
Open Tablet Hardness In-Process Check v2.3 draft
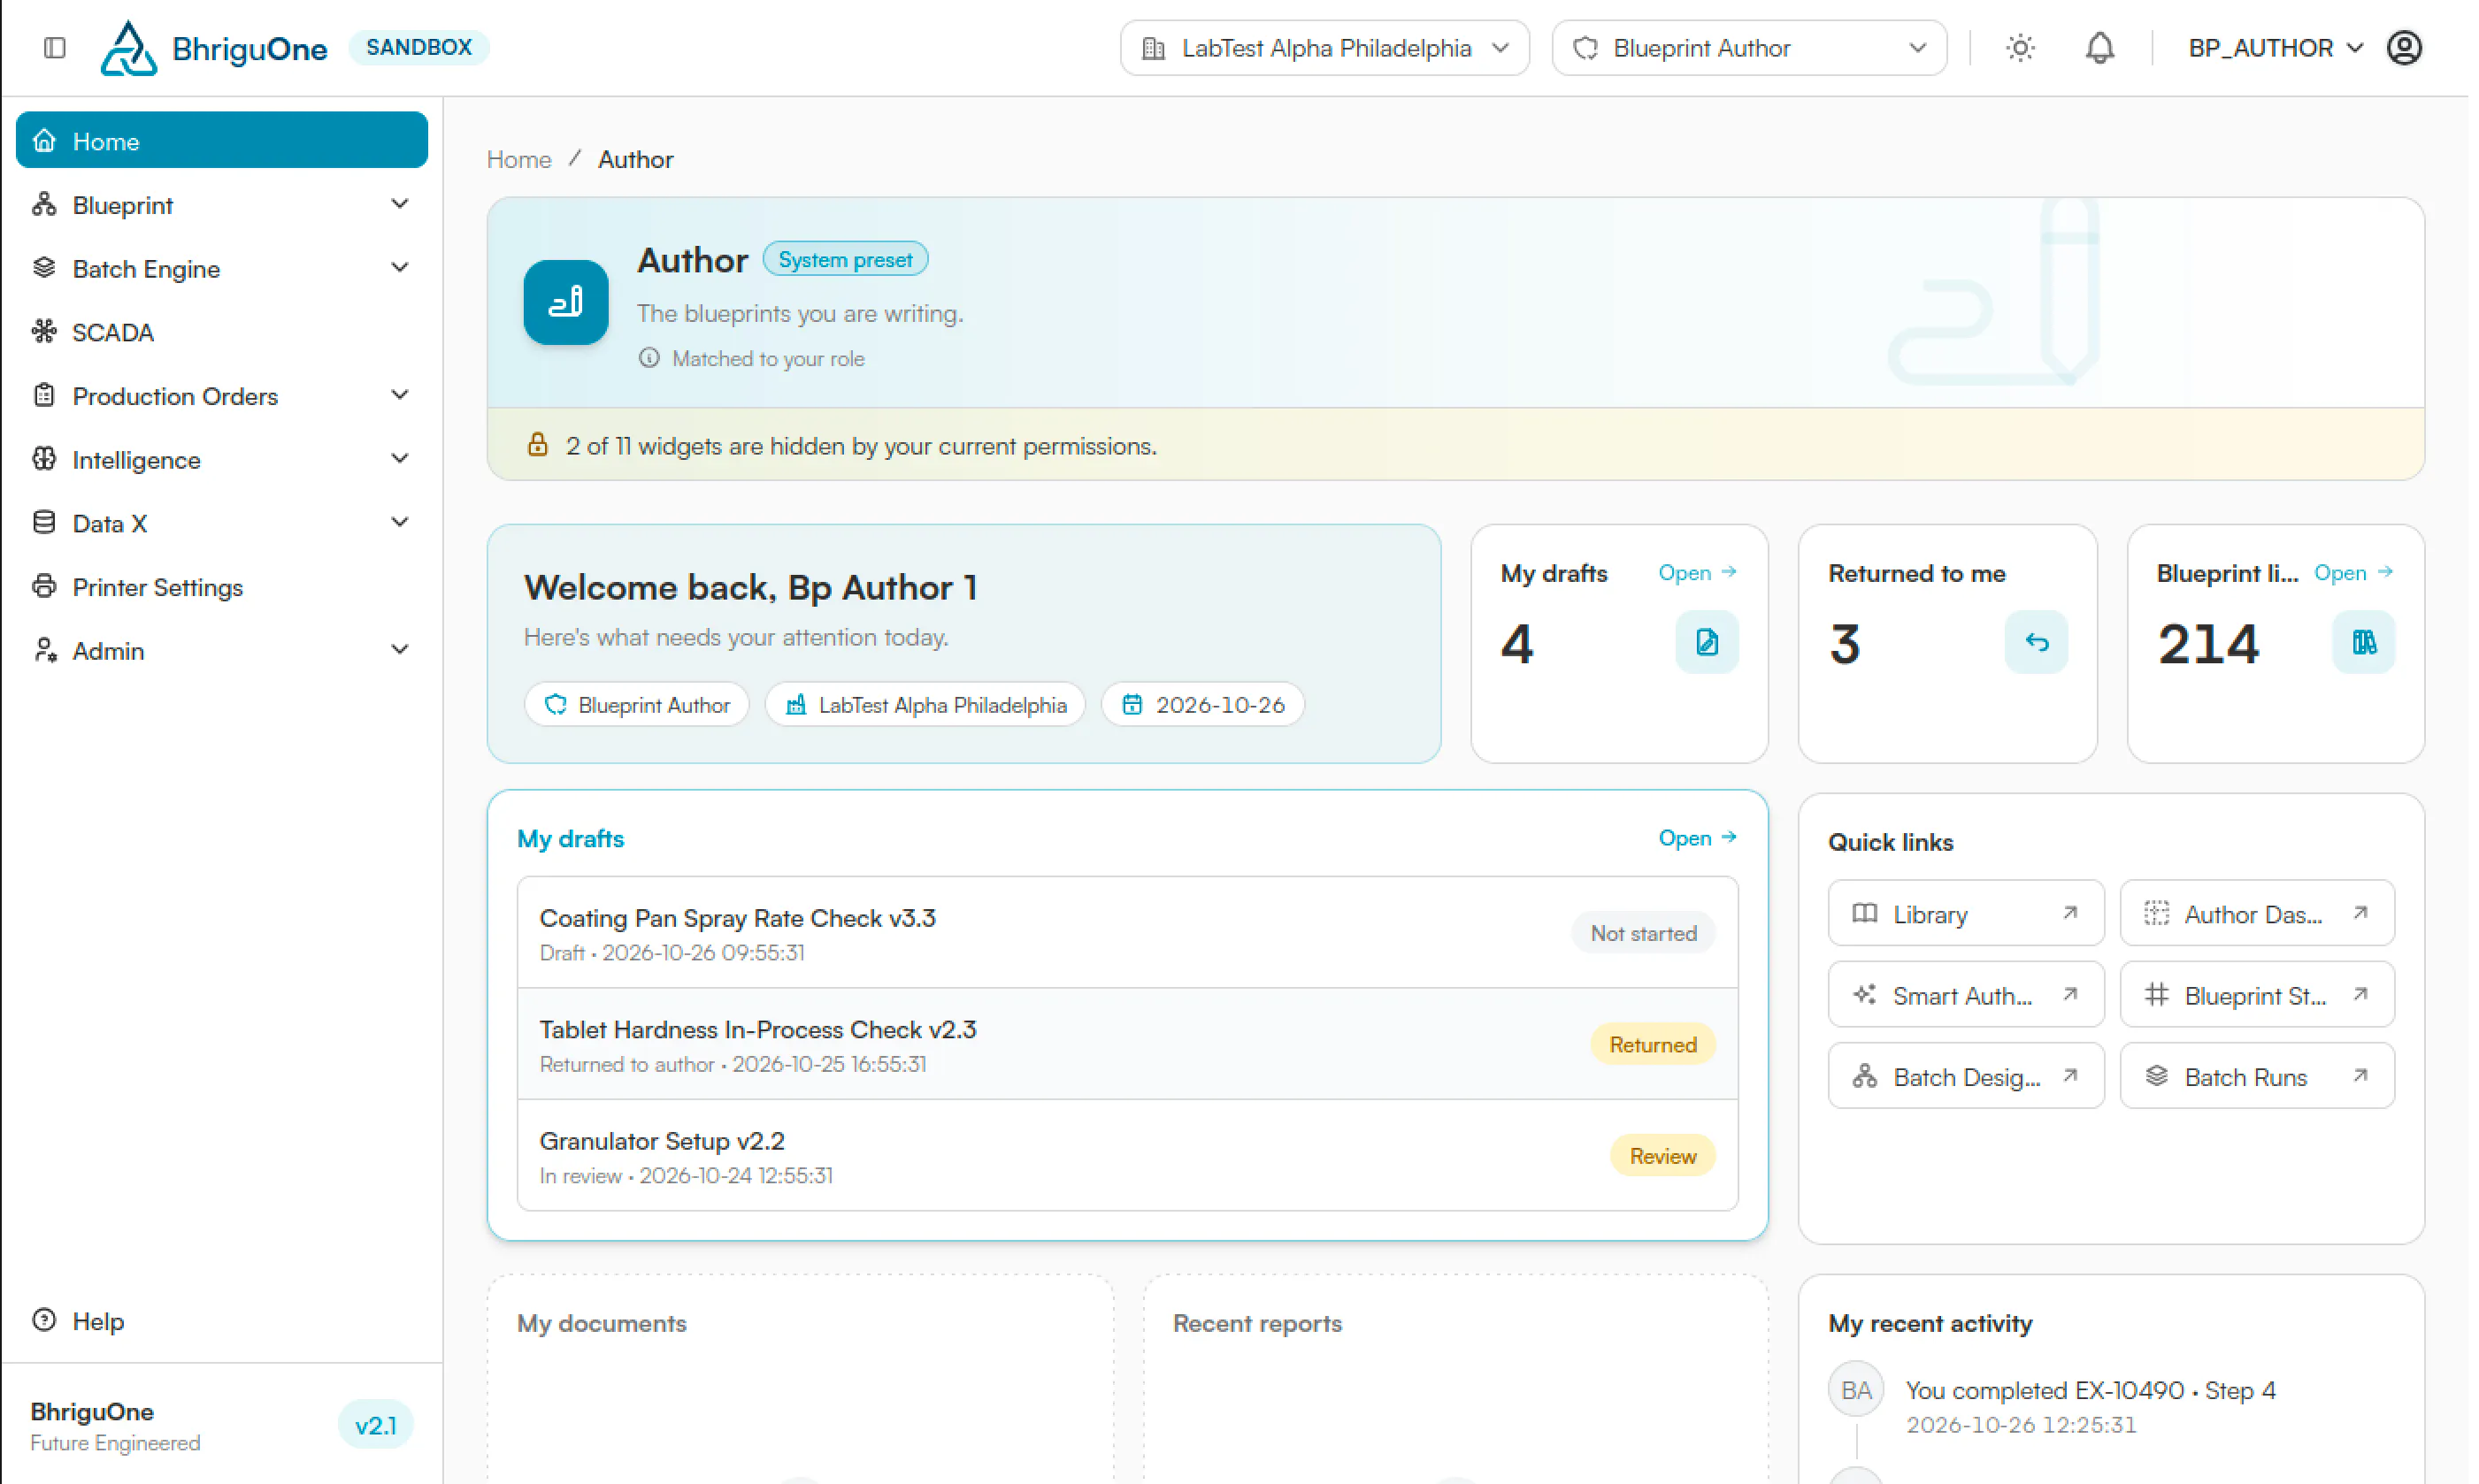point(1127,1044)
